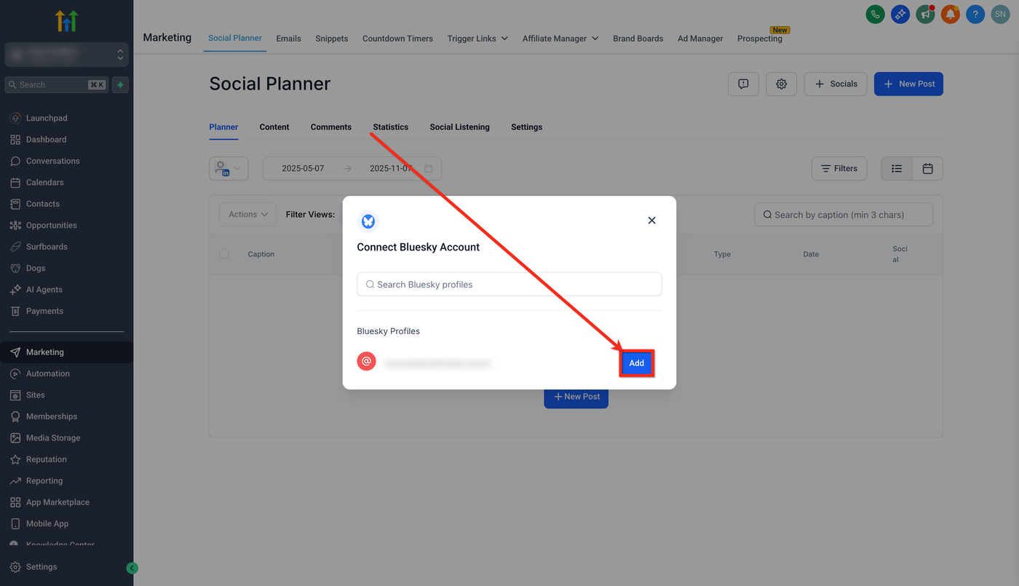Switch to the Settings tab in Social Planner
The width and height of the screenshot is (1019, 586).
pos(527,127)
